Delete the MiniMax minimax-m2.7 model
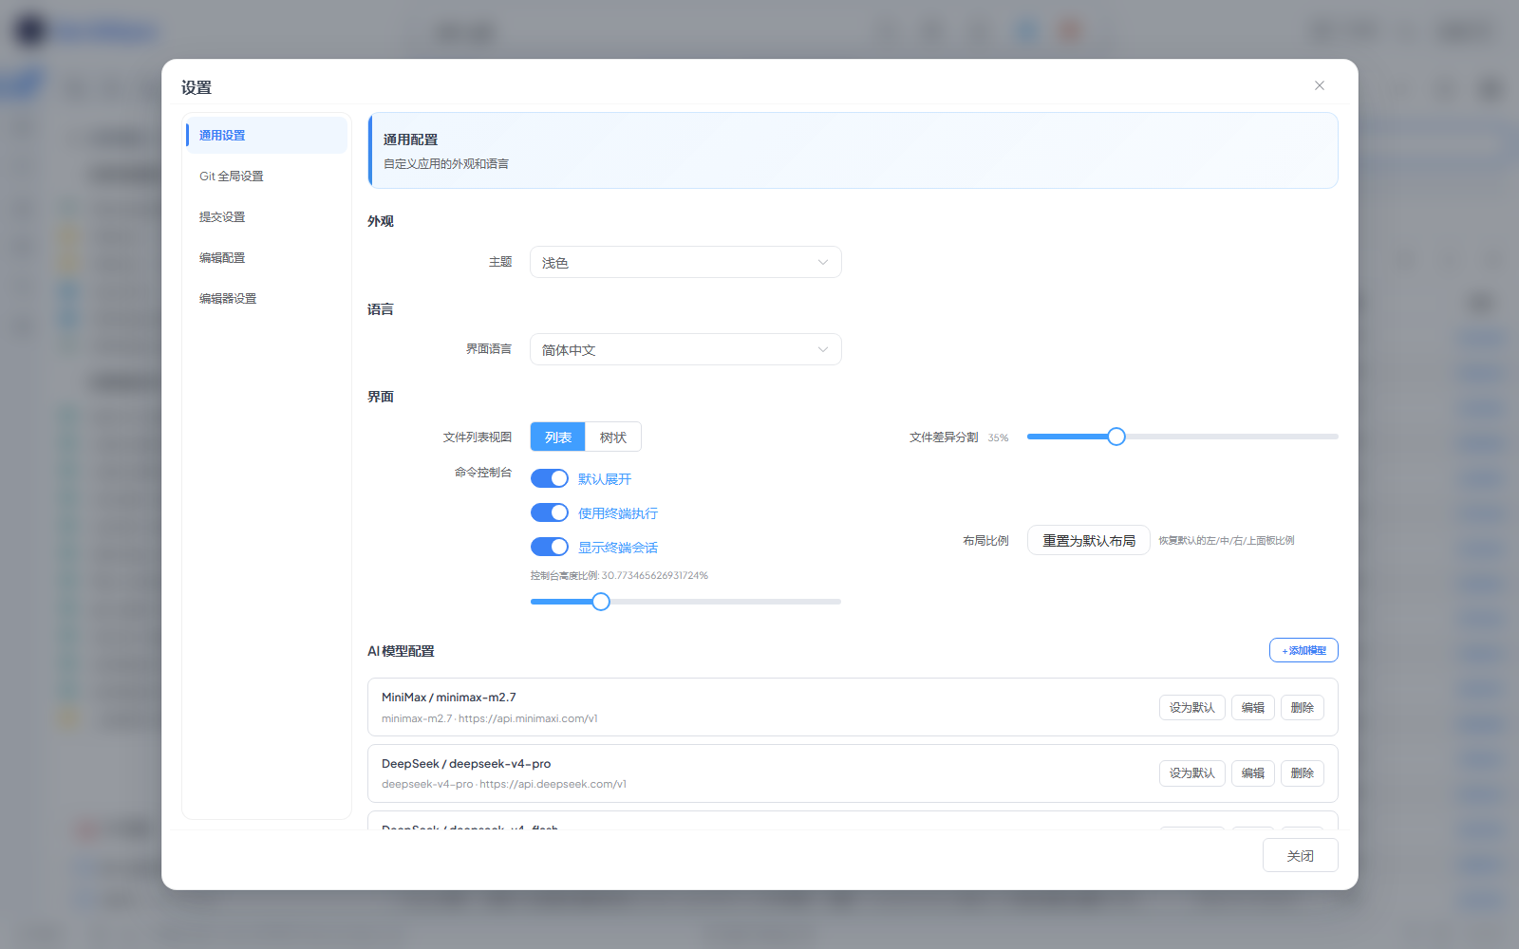This screenshot has height=949, width=1519. pyautogui.click(x=1303, y=708)
